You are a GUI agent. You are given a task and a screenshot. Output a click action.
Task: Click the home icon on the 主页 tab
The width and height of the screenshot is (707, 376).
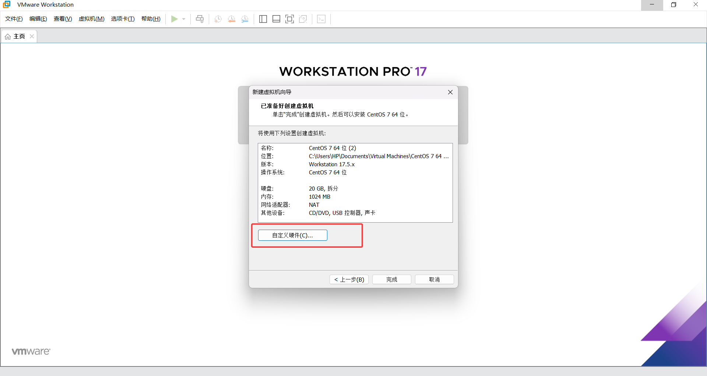[8, 36]
